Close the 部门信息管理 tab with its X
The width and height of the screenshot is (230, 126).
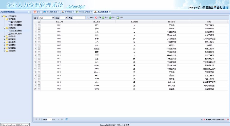(59, 12)
